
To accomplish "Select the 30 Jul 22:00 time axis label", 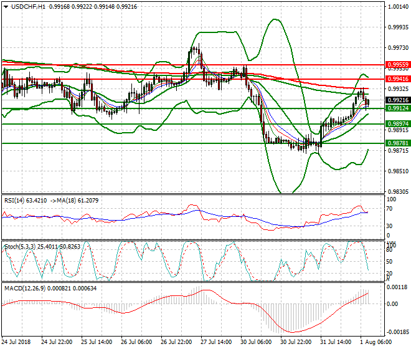I will click(x=296, y=342).
